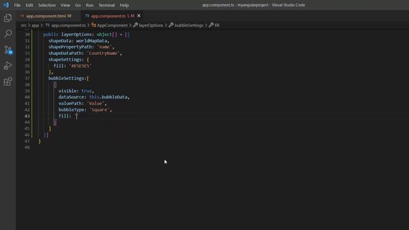Click line number 30 in gutter
Screen dimensions: 409x230
[27, 34]
